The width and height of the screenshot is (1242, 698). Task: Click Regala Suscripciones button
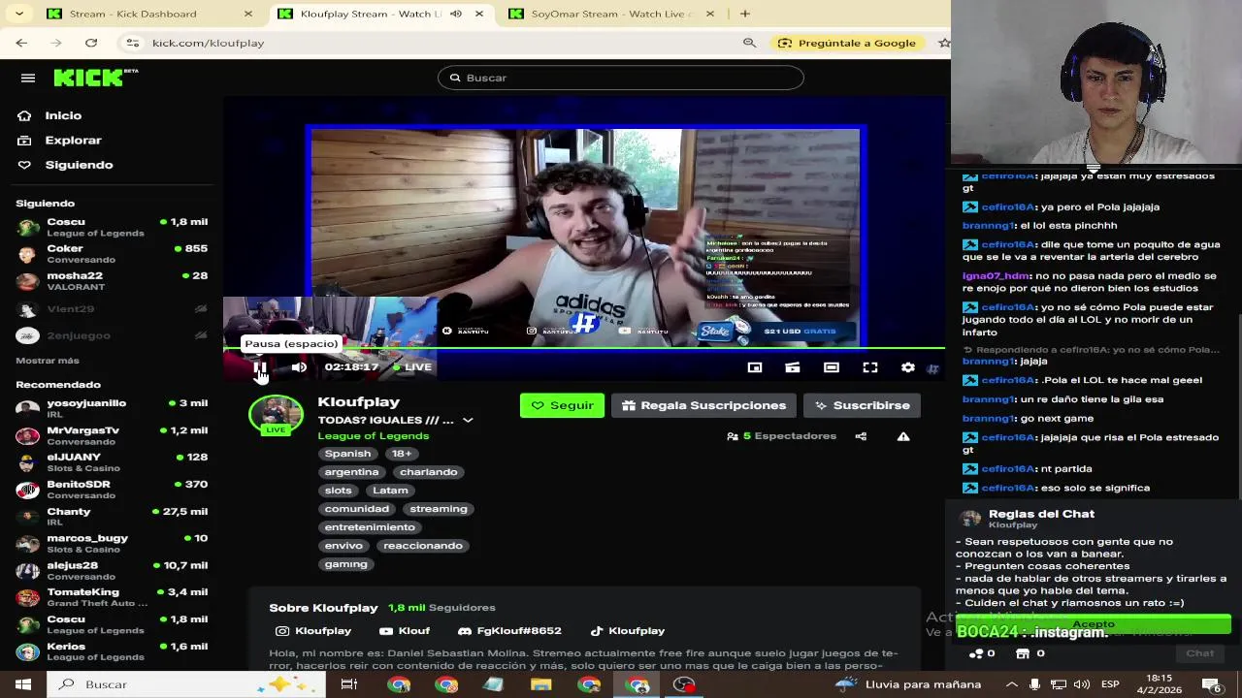click(x=704, y=405)
